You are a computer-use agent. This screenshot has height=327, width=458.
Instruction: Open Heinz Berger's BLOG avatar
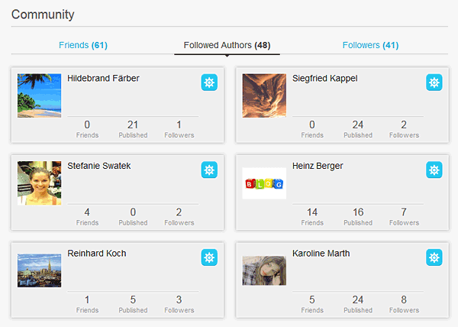click(x=264, y=183)
